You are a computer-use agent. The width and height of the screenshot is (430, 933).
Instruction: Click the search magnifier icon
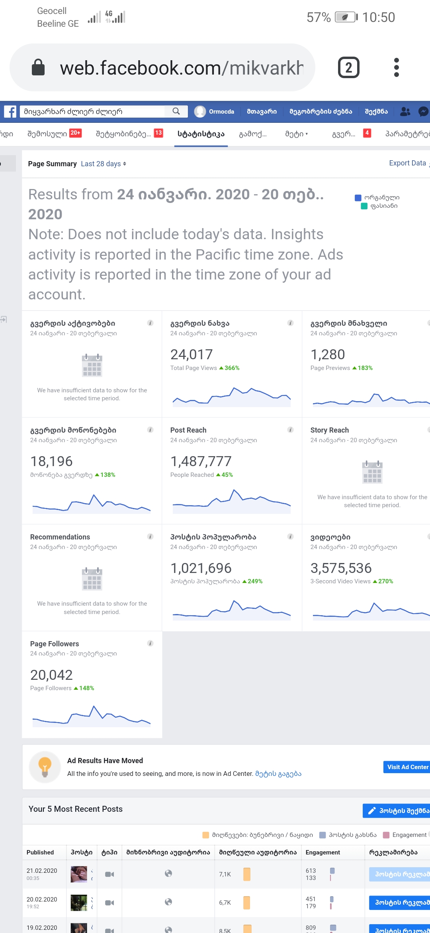tap(176, 111)
